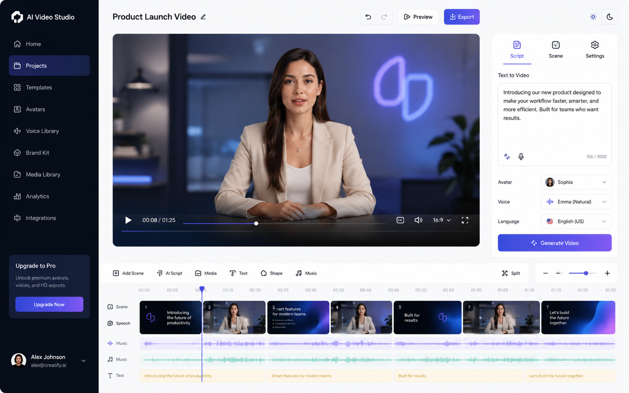Mute the video player volume
This screenshot has height=393, width=629.
click(418, 220)
